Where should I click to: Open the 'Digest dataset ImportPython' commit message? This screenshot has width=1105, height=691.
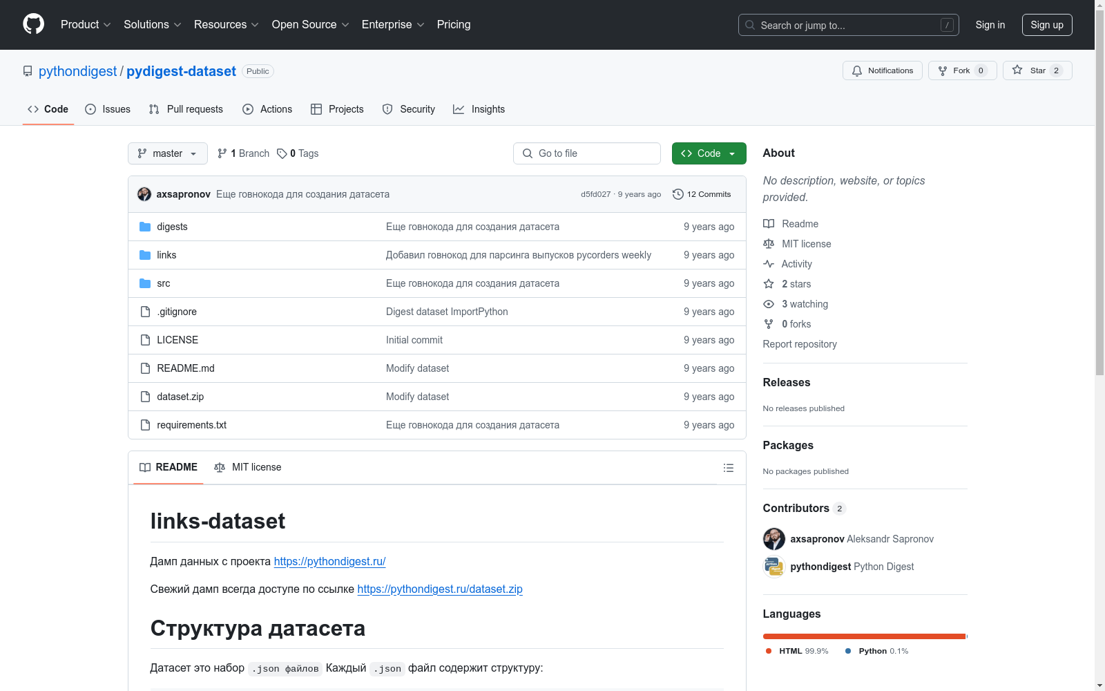[x=447, y=312]
